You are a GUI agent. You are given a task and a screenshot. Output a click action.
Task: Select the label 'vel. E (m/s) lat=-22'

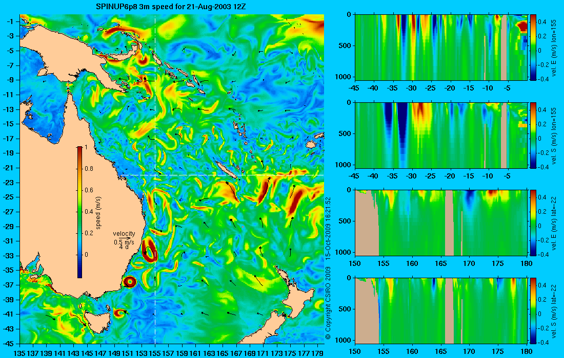click(554, 223)
